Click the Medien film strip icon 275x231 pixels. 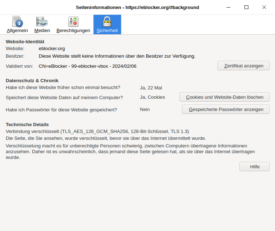point(42,22)
